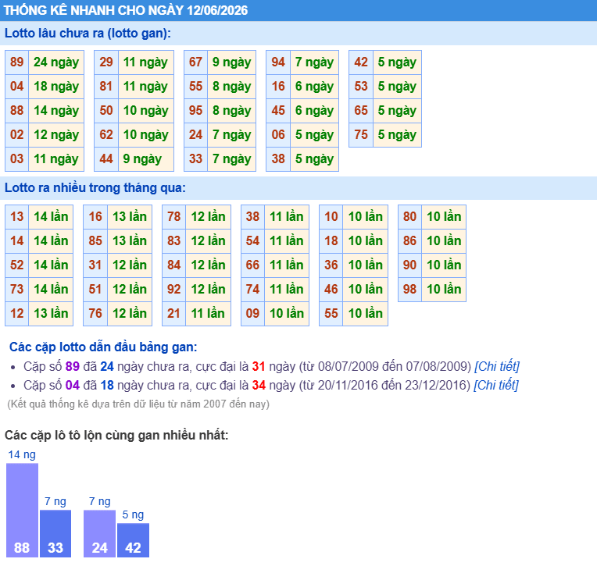Select number 80 with 10 lần
This screenshot has width=597, height=566.
point(409,217)
